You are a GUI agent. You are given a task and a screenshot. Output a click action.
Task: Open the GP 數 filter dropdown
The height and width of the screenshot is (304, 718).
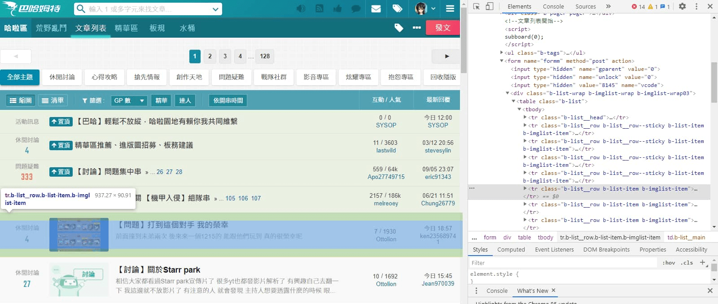click(128, 100)
